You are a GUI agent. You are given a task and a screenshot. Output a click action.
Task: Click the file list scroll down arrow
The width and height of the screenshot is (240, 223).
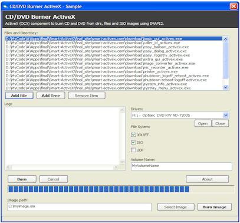point(225,87)
